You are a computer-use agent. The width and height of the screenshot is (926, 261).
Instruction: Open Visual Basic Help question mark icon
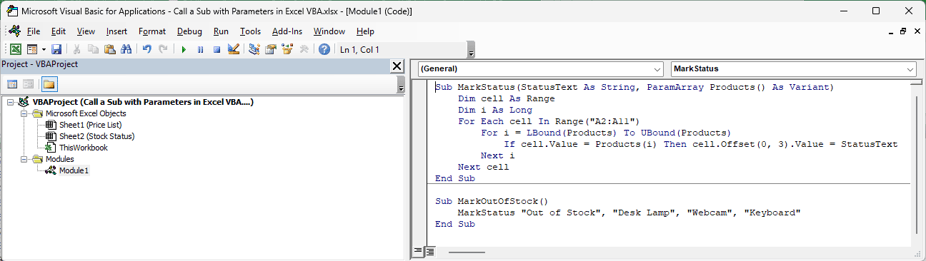pyautogui.click(x=324, y=49)
